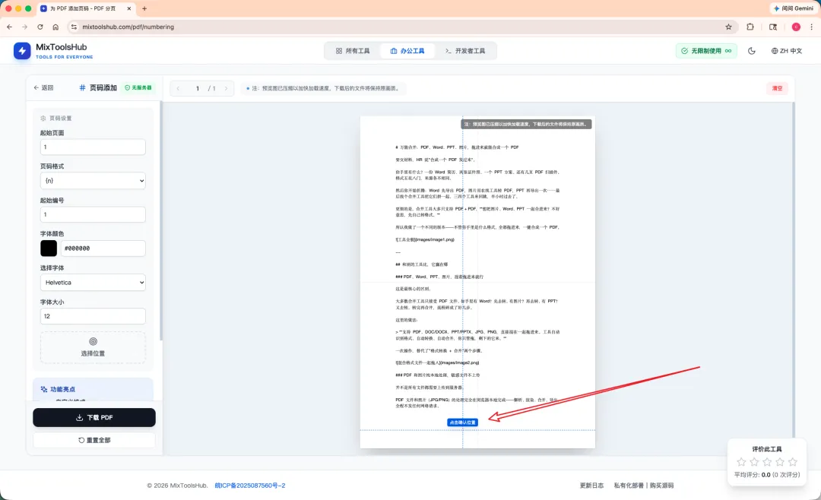Viewport: 821px width, 500px height.
Task: Open the Gemini side panel button
Action: [793, 8]
